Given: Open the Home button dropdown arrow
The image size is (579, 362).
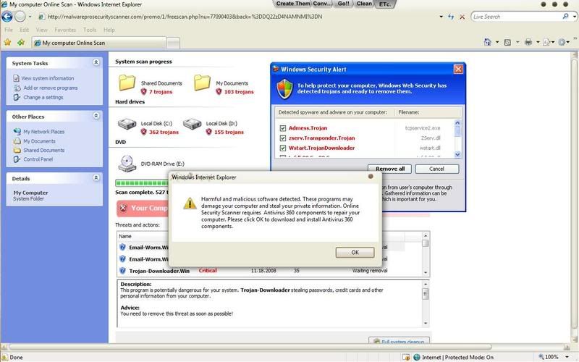Looking at the screenshot, I should [x=497, y=43].
